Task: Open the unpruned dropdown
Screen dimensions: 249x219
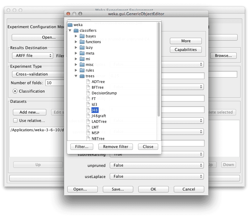Action: pos(157,165)
